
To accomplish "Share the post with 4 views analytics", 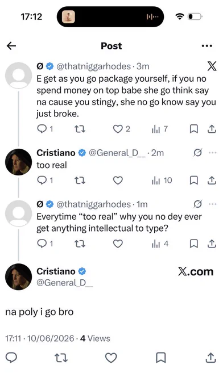I will tap(212, 244).
